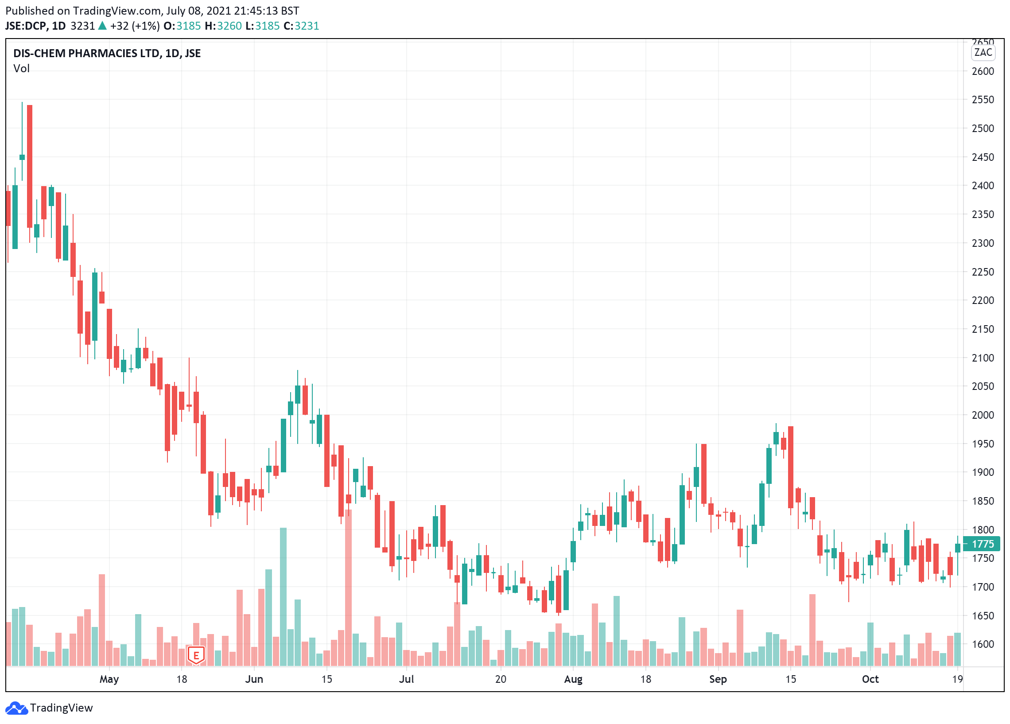This screenshot has width=1010, height=724.
Task: Click the TradingView cloud logo
Action: tap(16, 708)
